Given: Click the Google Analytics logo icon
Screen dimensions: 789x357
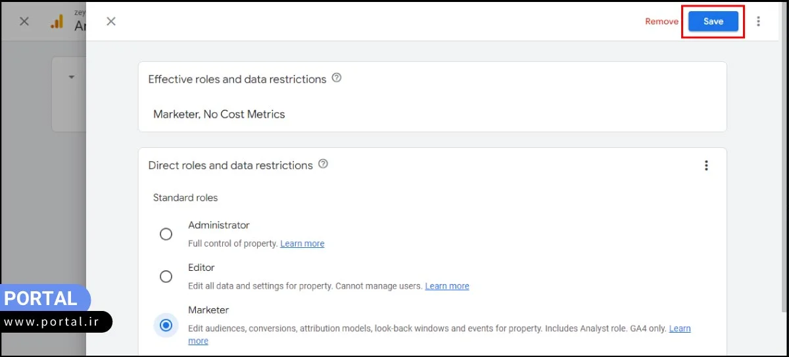Looking at the screenshot, I should (x=57, y=22).
